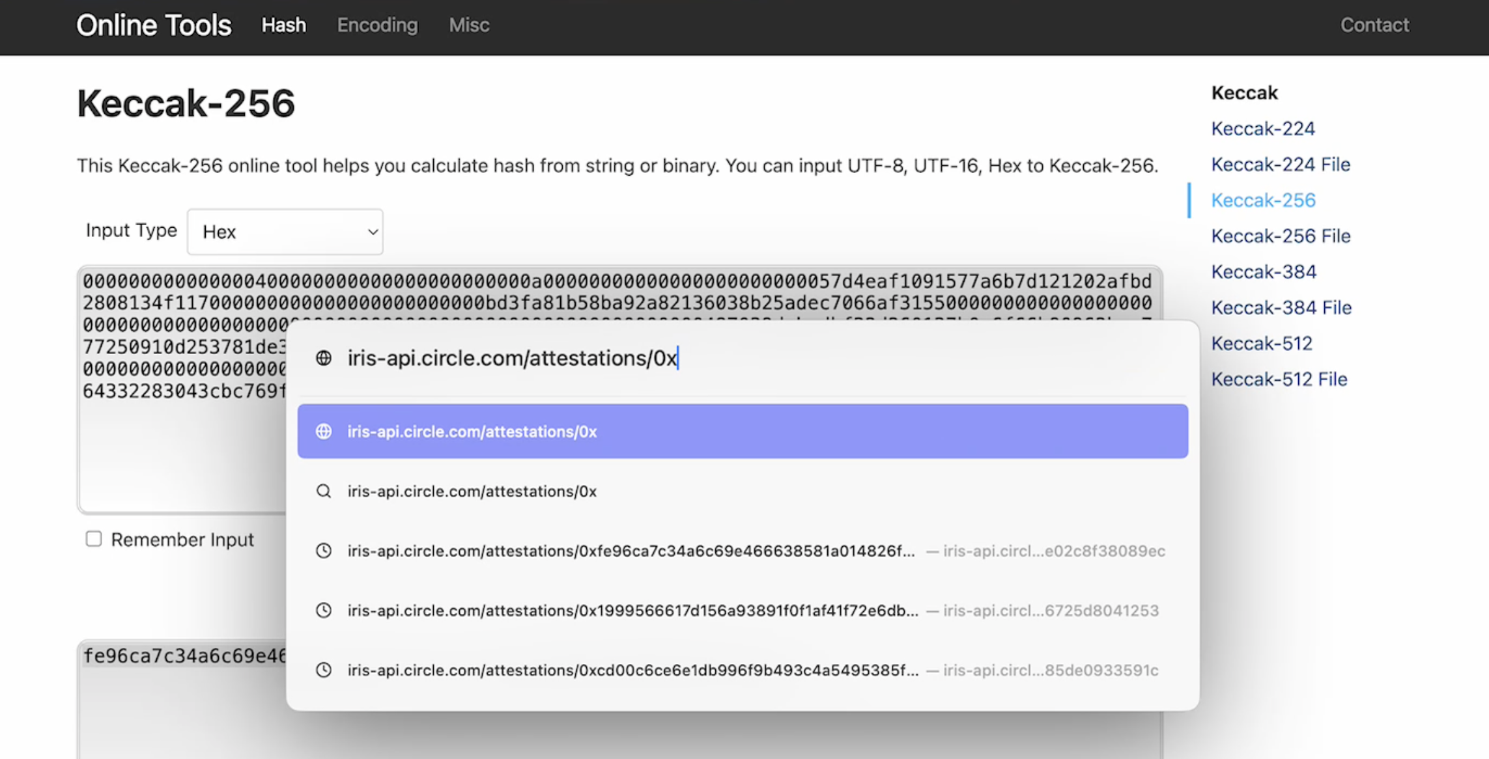Open the Encoding menu in the navbar

(377, 25)
